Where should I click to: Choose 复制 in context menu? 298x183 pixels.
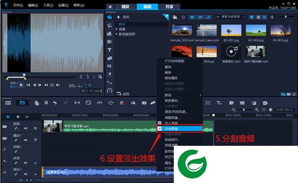168,67
